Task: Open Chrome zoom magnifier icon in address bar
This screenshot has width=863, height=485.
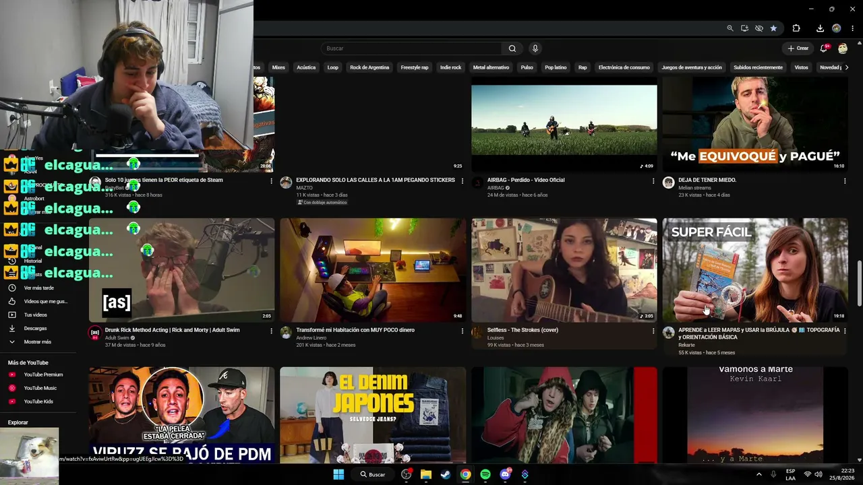Action: point(730,28)
